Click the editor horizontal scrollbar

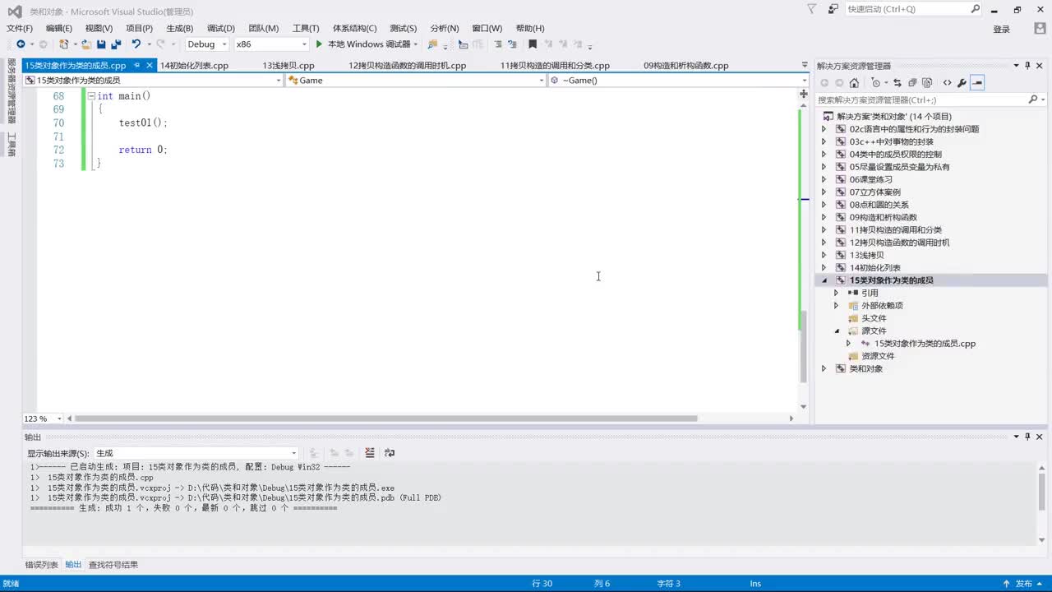(x=386, y=419)
